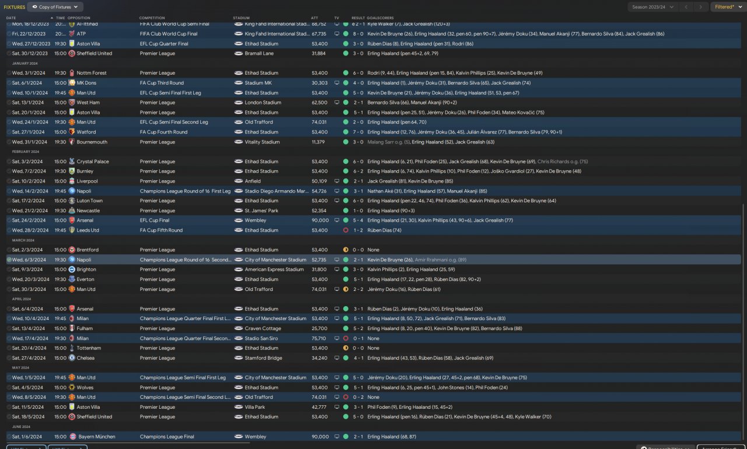Tick the selection circle for the West Ham fixture
This screenshot has height=449, width=747.
pos(9,103)
